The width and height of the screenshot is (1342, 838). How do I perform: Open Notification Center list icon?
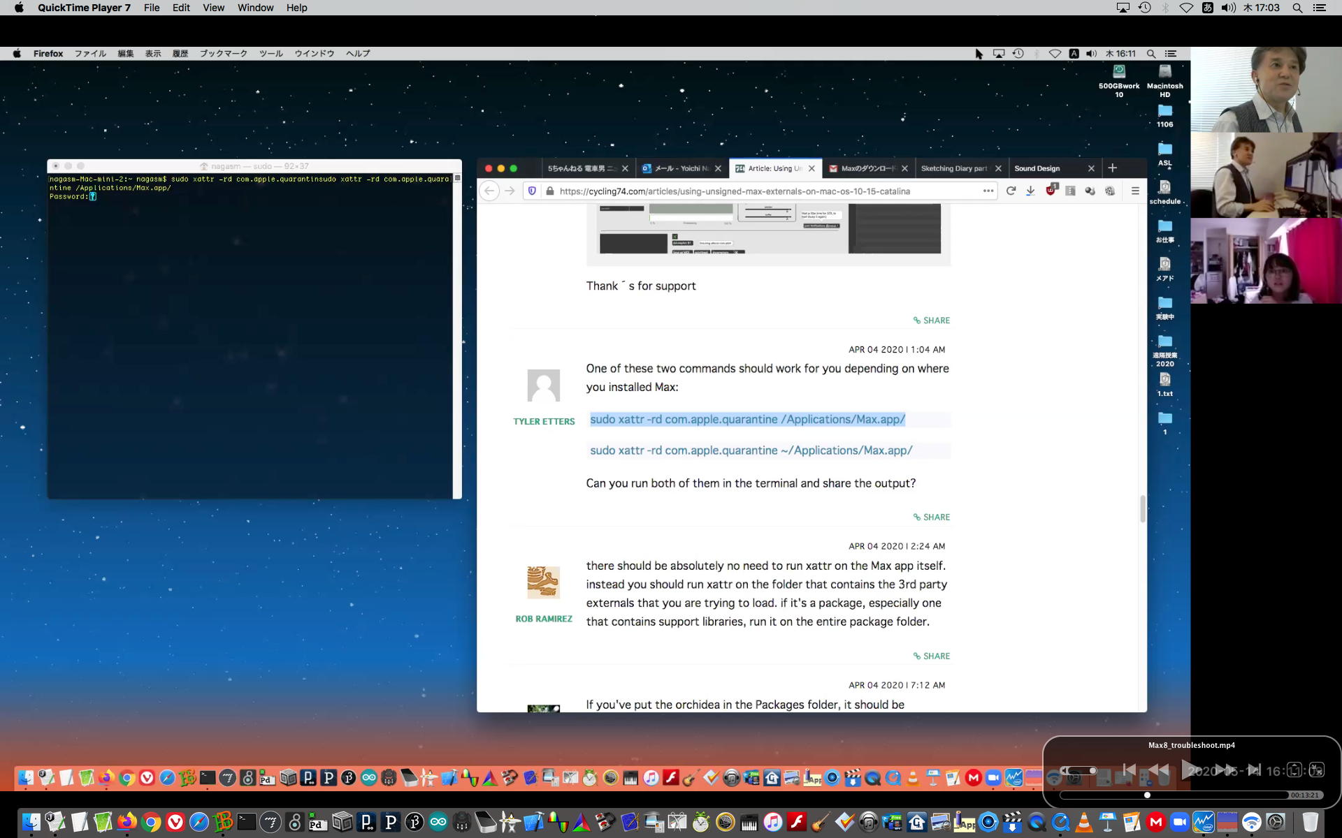click(1320, 8)
